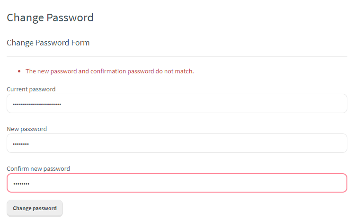This screenshot has height=221, width=354.
Task: Click the "Current password" field label
Action: pyautogui.click(x=31, y=89)
